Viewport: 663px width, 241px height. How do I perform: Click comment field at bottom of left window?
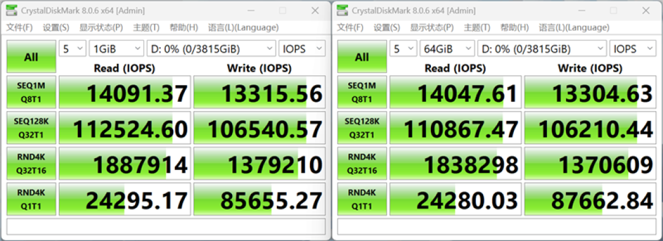point(166,226)
